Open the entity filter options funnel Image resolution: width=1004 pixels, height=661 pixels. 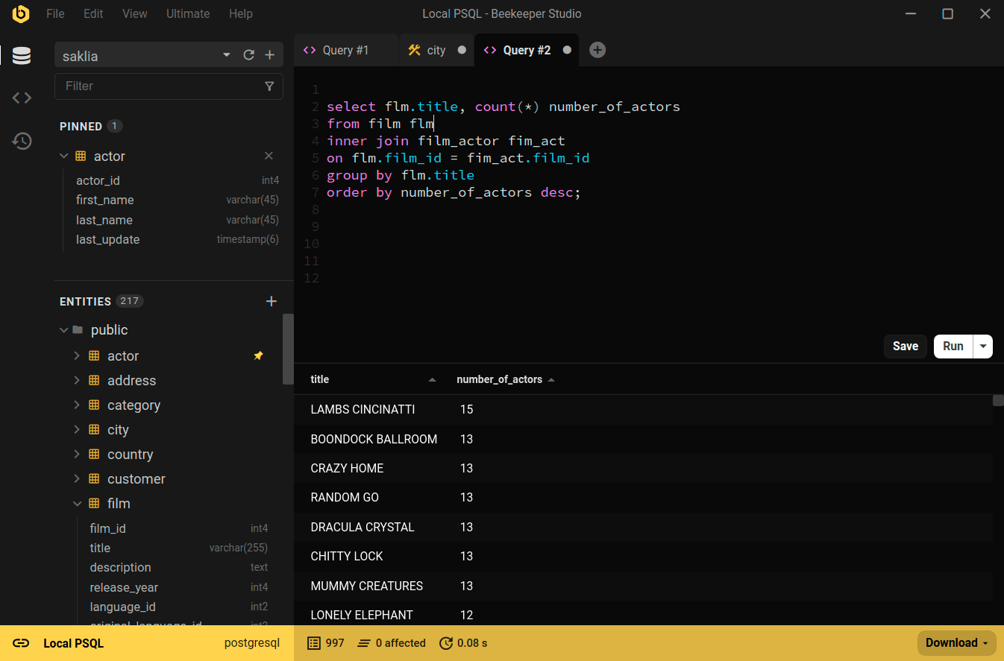(269, 86)
